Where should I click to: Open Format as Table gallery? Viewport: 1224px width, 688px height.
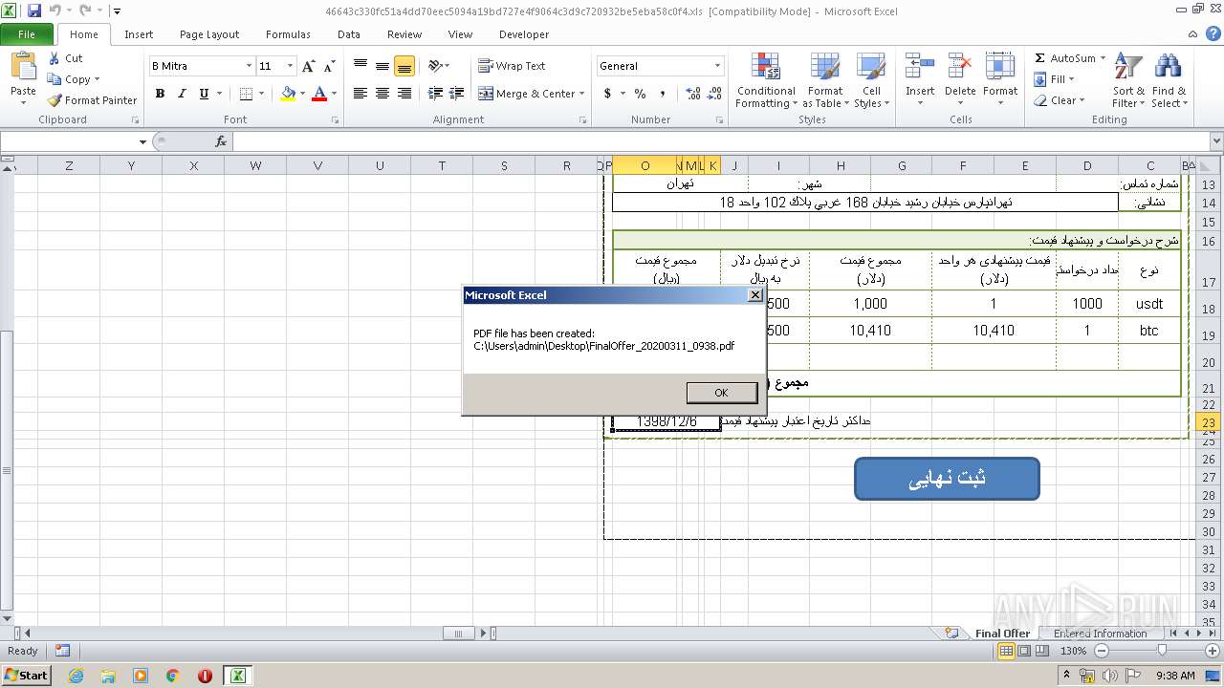point(825,81)
